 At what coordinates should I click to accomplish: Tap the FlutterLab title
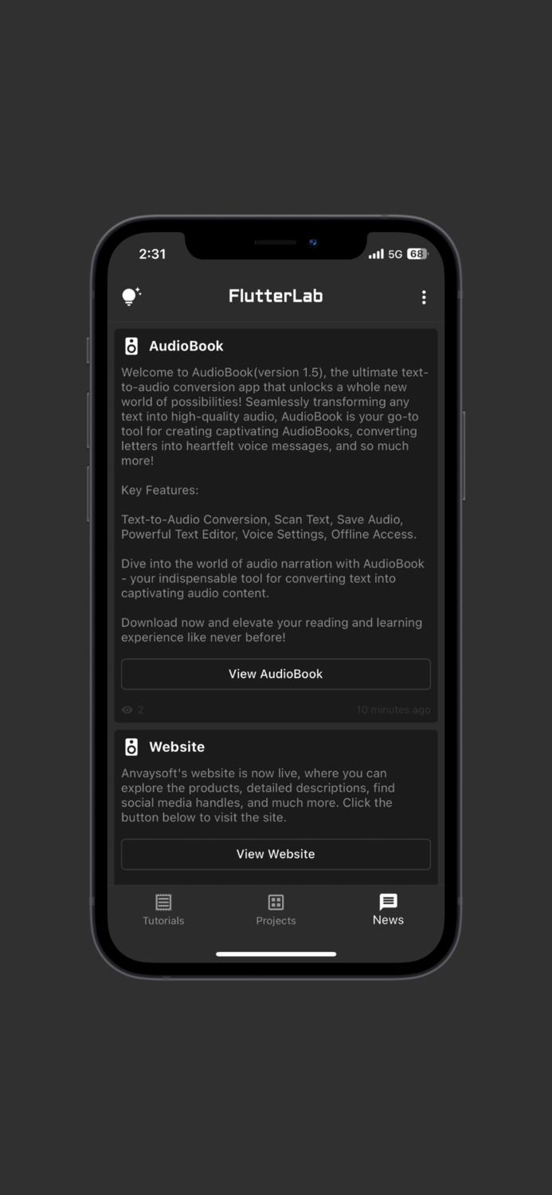coord(276,296)
